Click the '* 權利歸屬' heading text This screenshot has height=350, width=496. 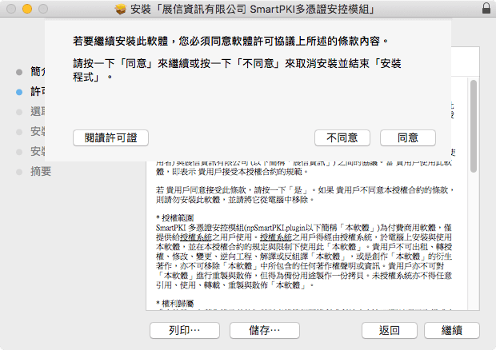pos(175,304)
